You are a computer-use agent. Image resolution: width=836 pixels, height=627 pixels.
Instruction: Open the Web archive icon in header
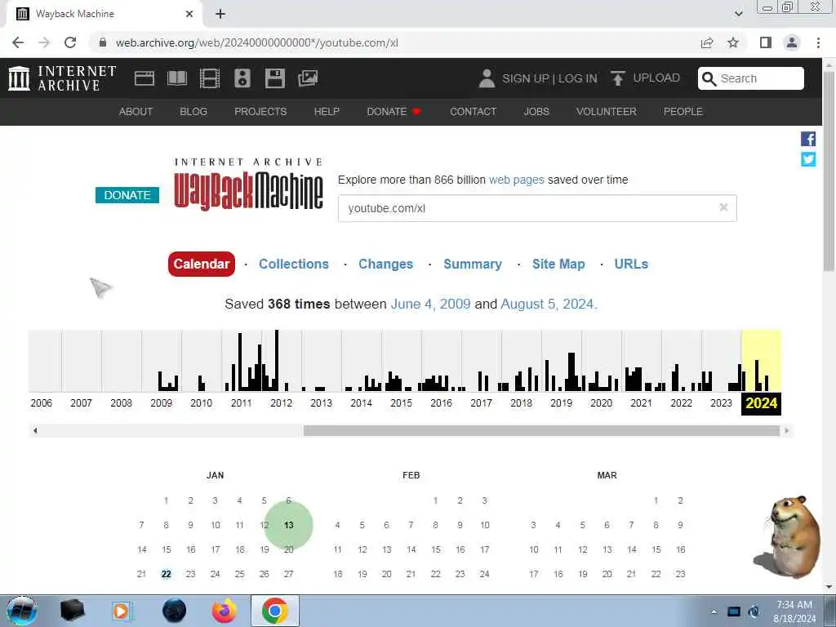pyautogui.click(x=144, y=78)
